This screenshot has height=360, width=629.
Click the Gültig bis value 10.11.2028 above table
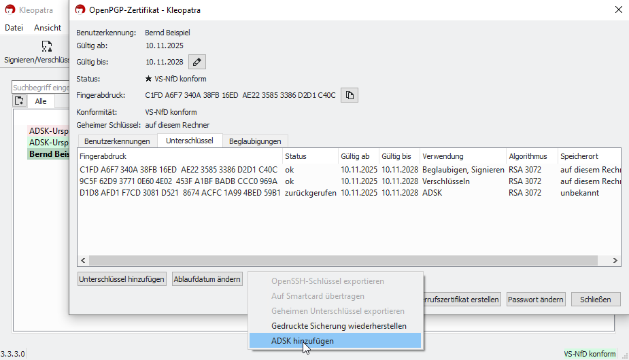click(x=165, y=62)
